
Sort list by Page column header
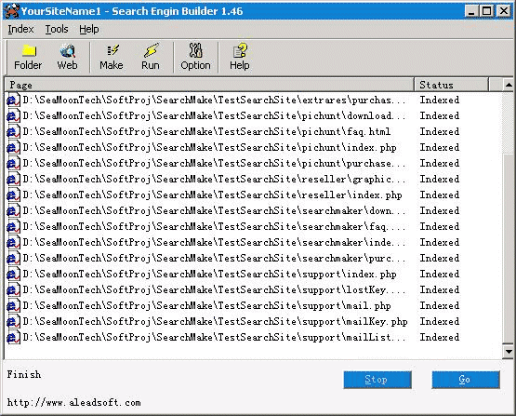pyautogui.click(x=209, y=85)
